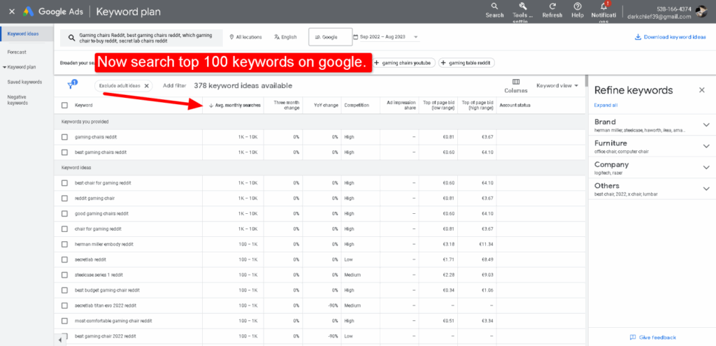The width and height of the screenshot is (716, 346).
Task: Collapse the Keyword plan sidebar group
Action: click(x=5, y=67)
